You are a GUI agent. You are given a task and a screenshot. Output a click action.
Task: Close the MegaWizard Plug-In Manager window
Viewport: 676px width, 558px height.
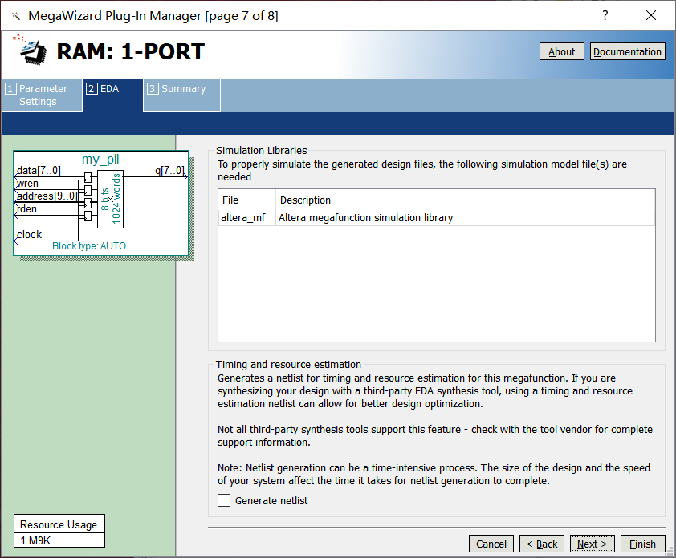(651, 16)
